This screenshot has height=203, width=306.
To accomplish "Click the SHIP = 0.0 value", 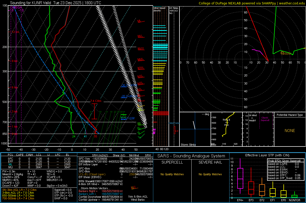I will pyautogui.click(x=61, y=198).
